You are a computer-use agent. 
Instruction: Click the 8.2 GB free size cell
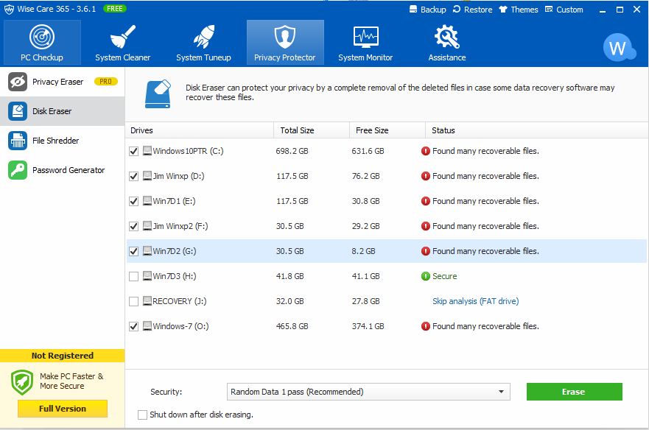(363, 251)
